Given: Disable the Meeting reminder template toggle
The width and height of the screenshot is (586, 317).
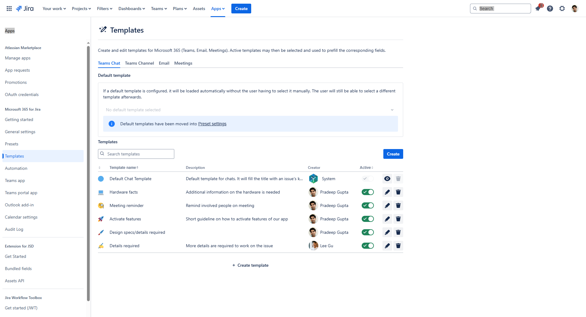Looking at the screenshot, I should click(368, 205).
